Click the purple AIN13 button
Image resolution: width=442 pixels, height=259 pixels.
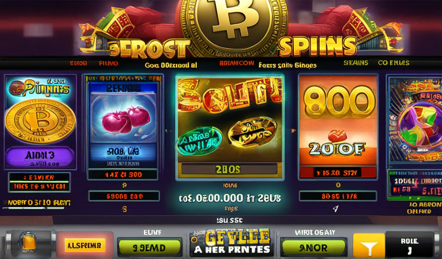click(40, 158)
